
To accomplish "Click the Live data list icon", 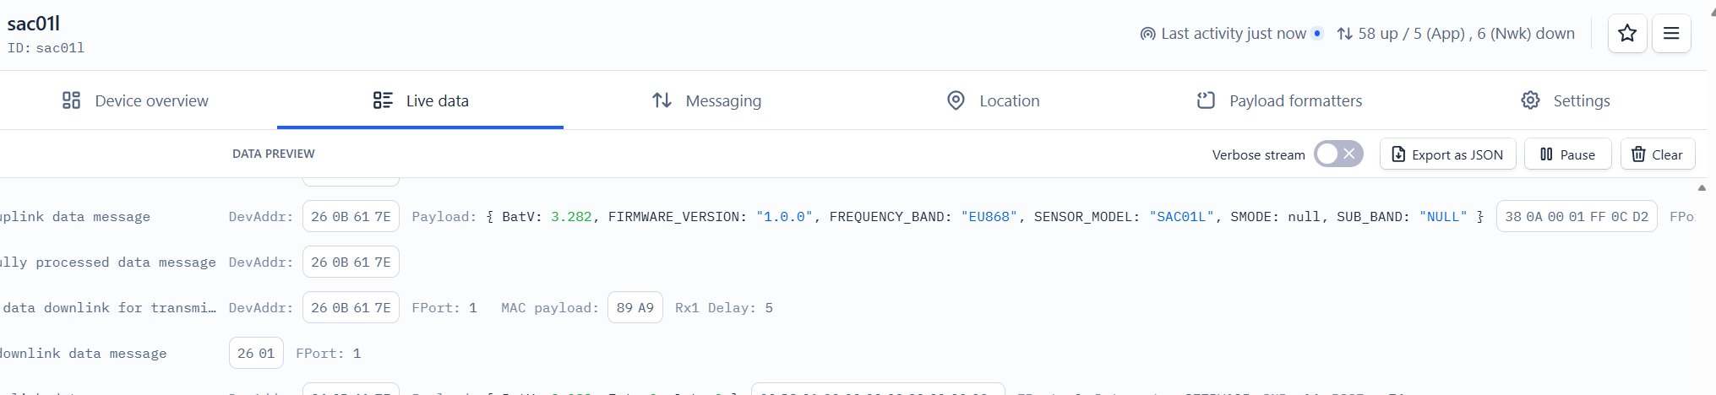I will (383, 100).
